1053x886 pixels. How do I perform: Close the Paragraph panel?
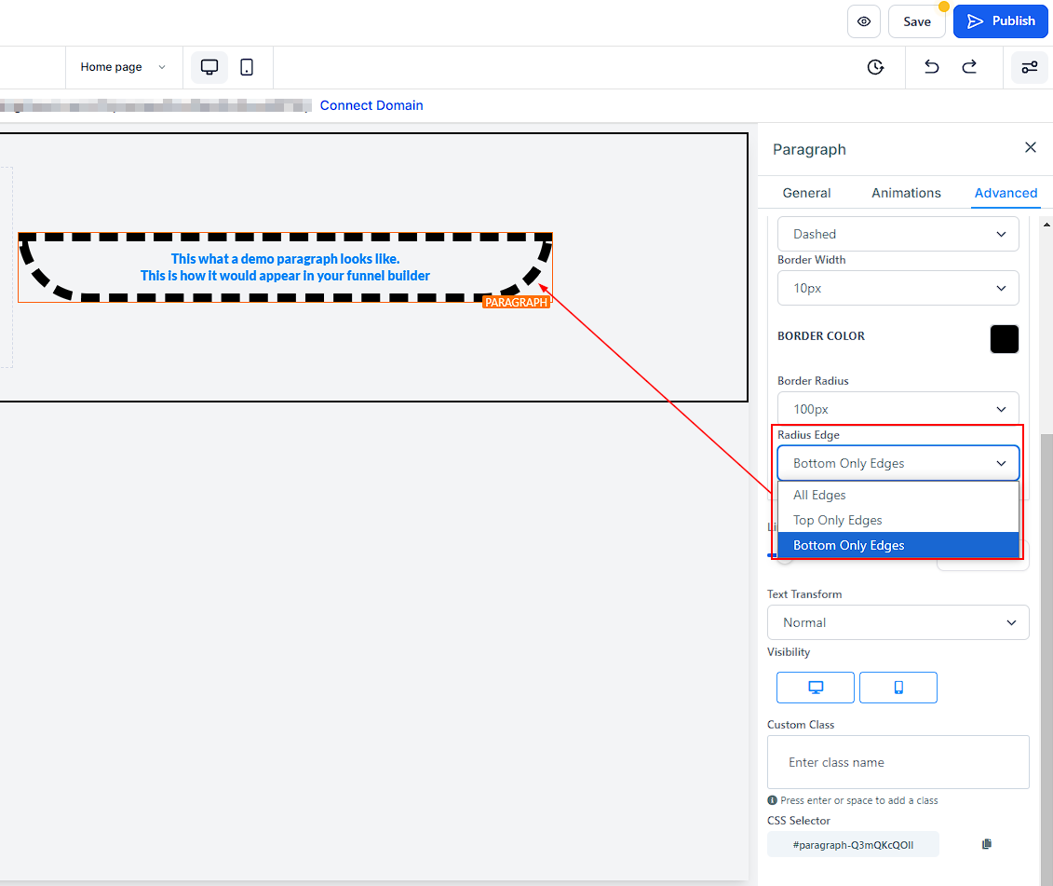point(1030,147)
